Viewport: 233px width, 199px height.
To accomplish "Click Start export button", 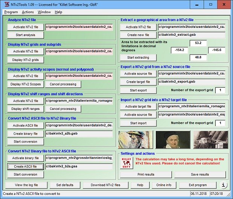I will click(x=139, y=90).
